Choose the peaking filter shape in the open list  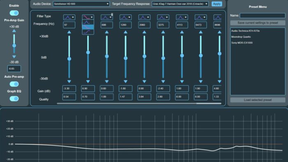[88, 22]
